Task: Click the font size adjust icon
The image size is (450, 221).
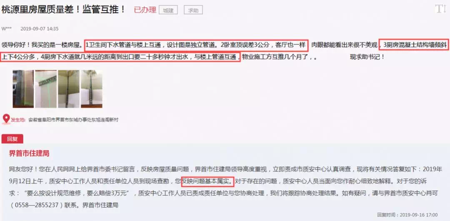Action: pyautogui.click(x=440, y=9)
